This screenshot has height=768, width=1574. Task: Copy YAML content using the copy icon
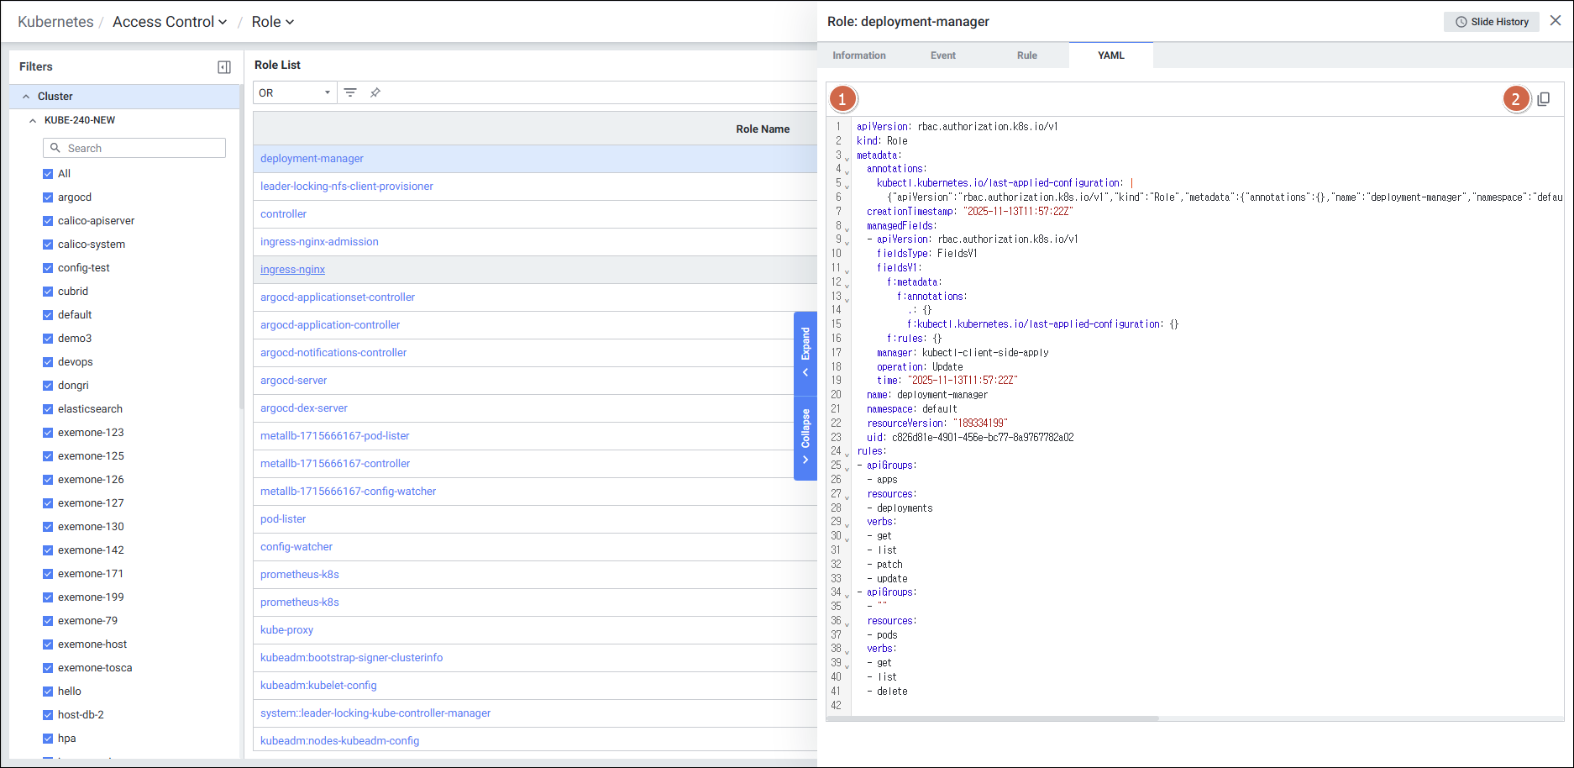click(x=1543, y=99)
